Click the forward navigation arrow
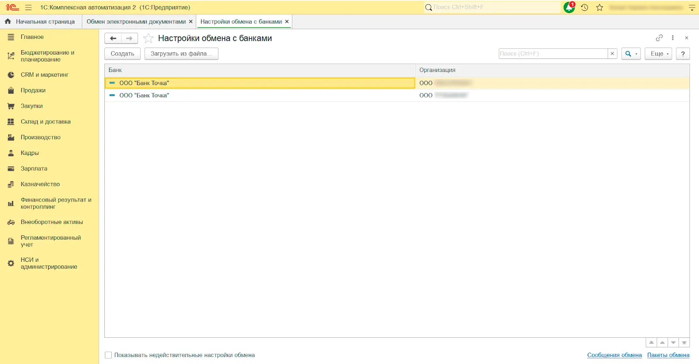This screenshot has width=699, height=364. pos(129,38)
